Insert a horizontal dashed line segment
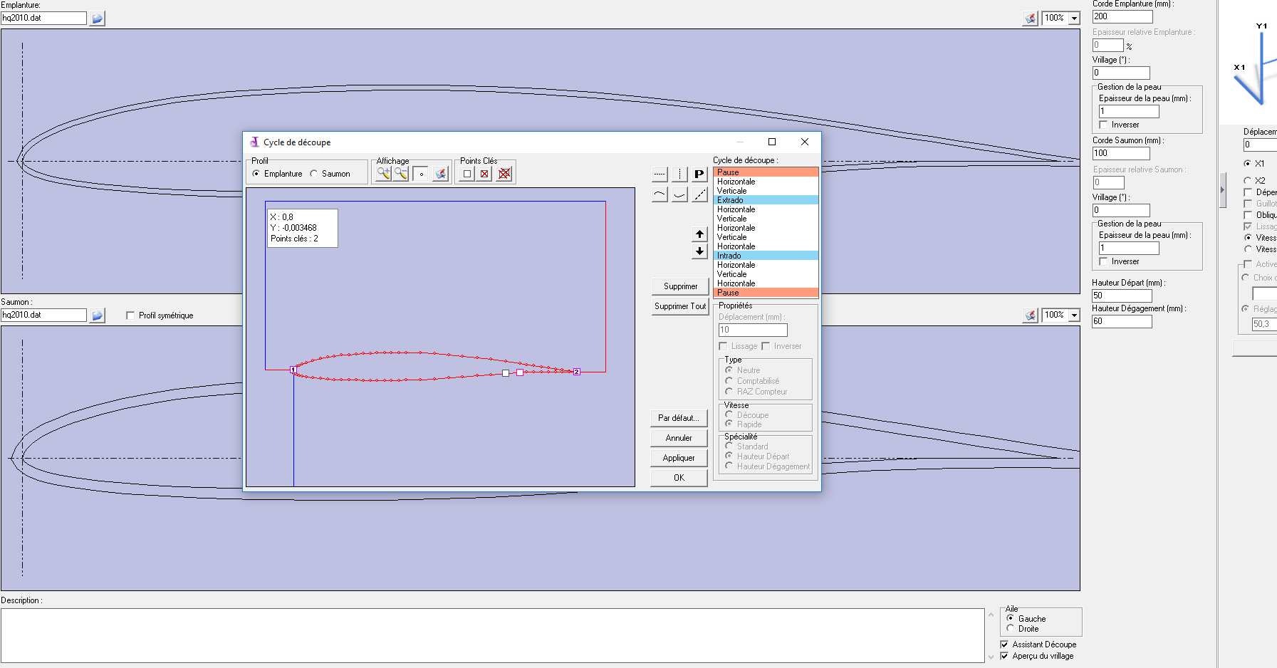1277x668 pixels. [x=660, y=174]
